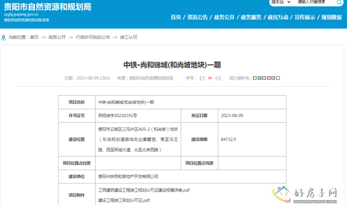
Task: Click the 贵阳市自然资源和规划局 site title
Action: tap(47, 7)
